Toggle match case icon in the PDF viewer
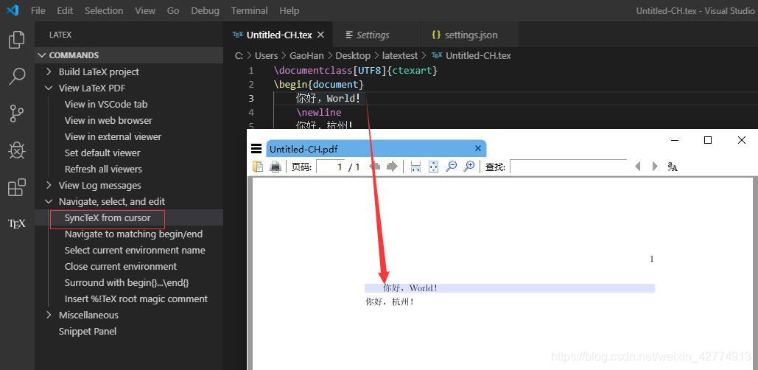Image resolution: width=758 pixels, height=370 pixels. (x=673, y=167)
